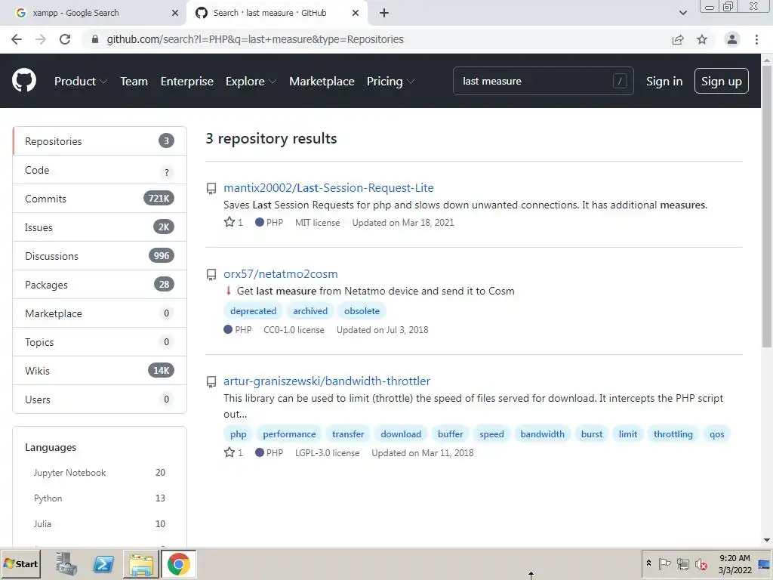The height and width of the screenshot is (580, 773).
Task: Open File Explorer taskbar icon
Action: click(141, 563)
